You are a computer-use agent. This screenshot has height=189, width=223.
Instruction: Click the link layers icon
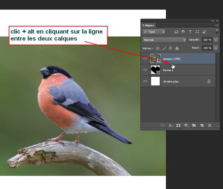coord(162,125)
